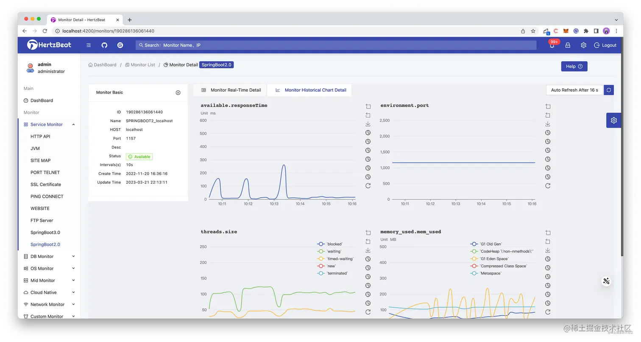Screen dimensions: 641x342
Task: Click a clock interval icon beside the port chart
Action: 547,132
